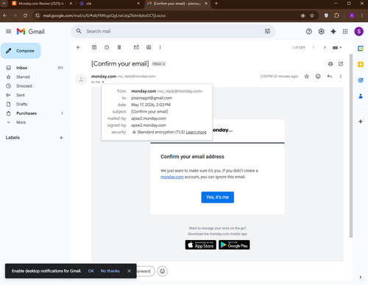This screenshot has height=285, width=368.
Task: Open a new browser tab
Action: 216,4
